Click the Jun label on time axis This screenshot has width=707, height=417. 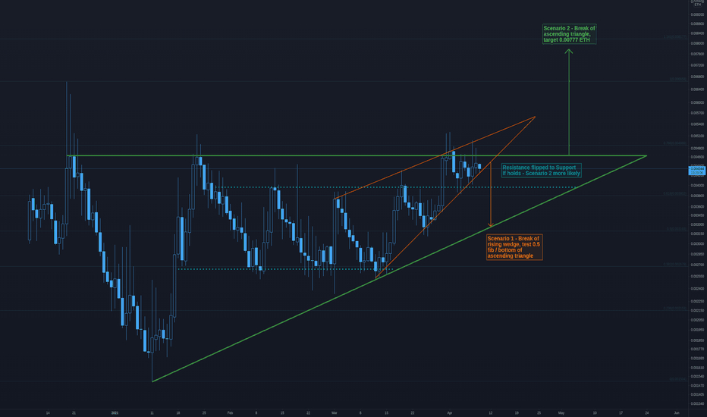pos(677,413)
